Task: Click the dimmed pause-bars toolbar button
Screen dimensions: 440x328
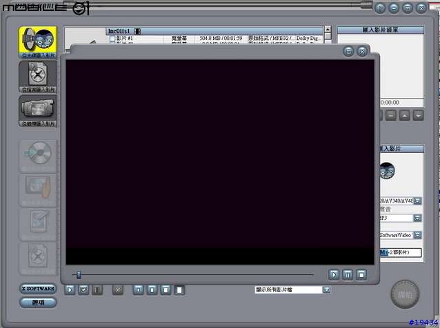Action: click(97, 290)
